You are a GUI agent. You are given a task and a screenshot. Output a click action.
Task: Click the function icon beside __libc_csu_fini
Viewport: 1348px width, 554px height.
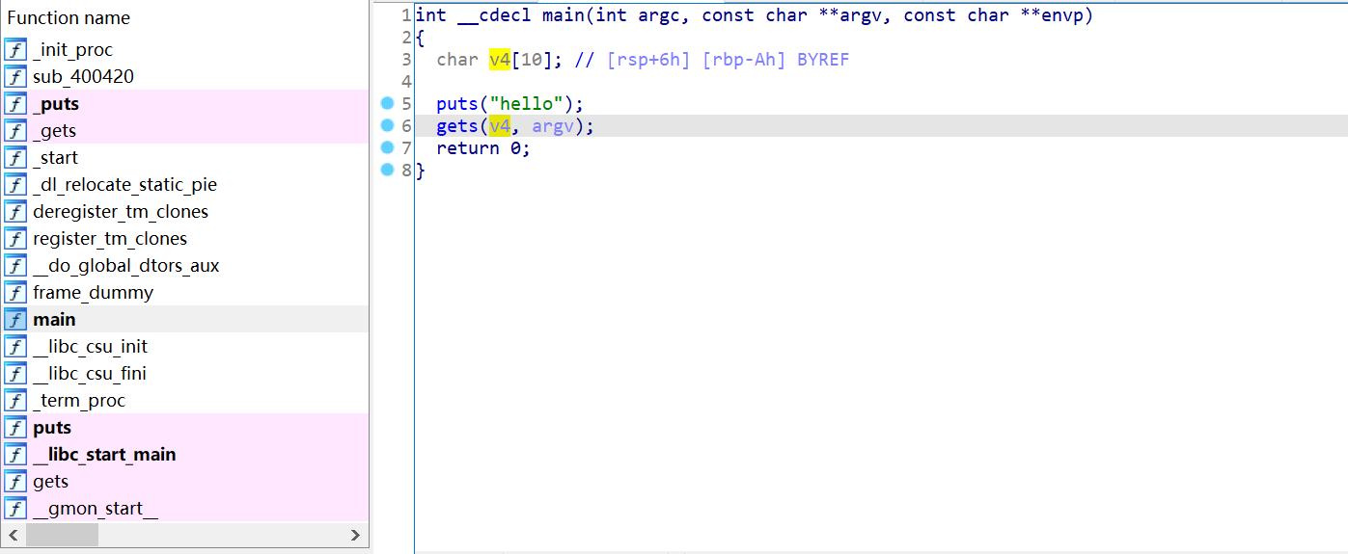click(15, 374)
